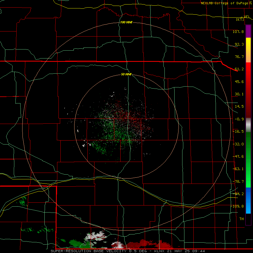The height and width of the screenshot is (253, 253).
Task: Click the 30.1 scale value
Action: tap(239, 94)
